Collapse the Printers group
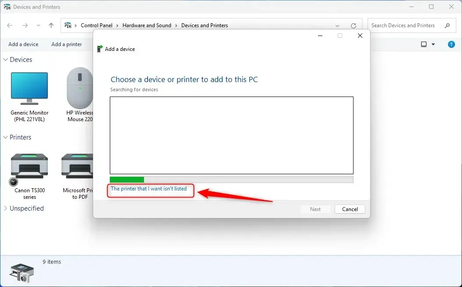The image size is (462, 287). [5, 137]
